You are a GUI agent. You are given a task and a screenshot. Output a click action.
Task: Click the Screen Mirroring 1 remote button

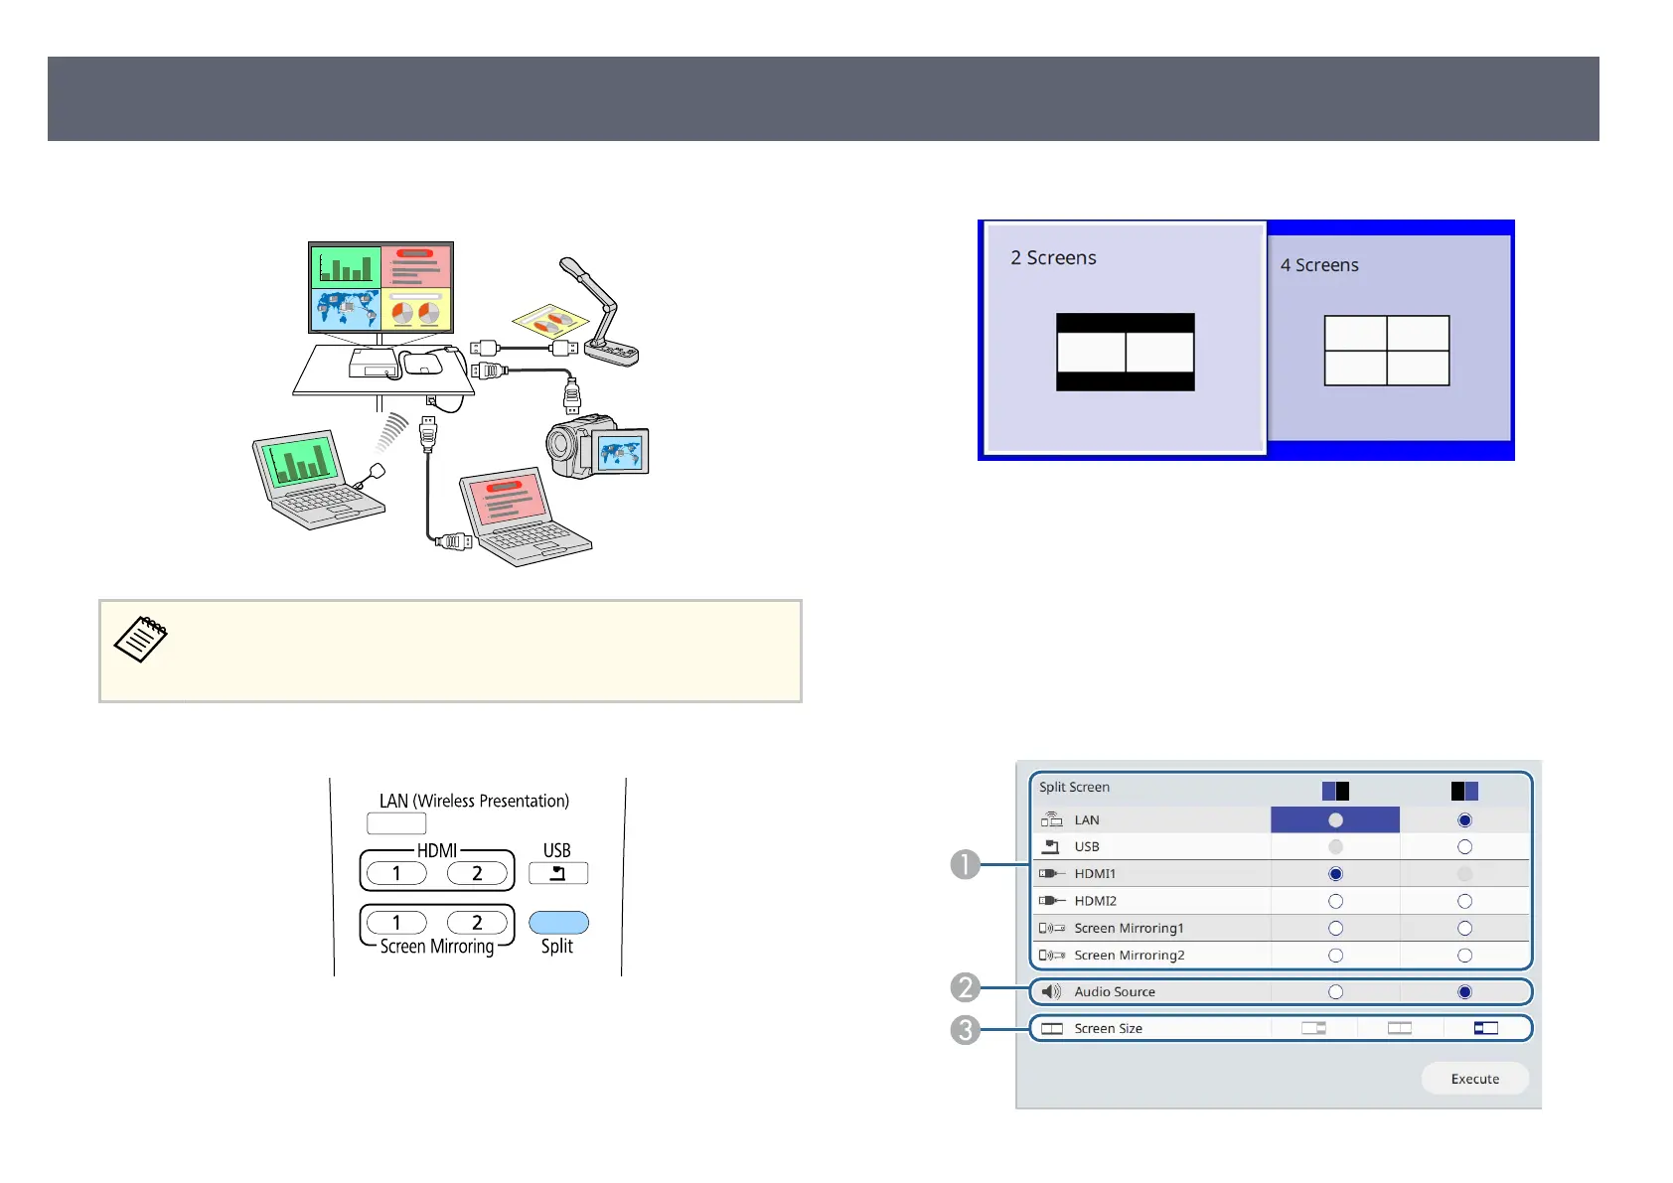[396, 923]
